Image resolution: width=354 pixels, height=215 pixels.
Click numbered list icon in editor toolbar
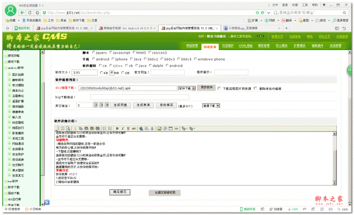click(104, 128)
